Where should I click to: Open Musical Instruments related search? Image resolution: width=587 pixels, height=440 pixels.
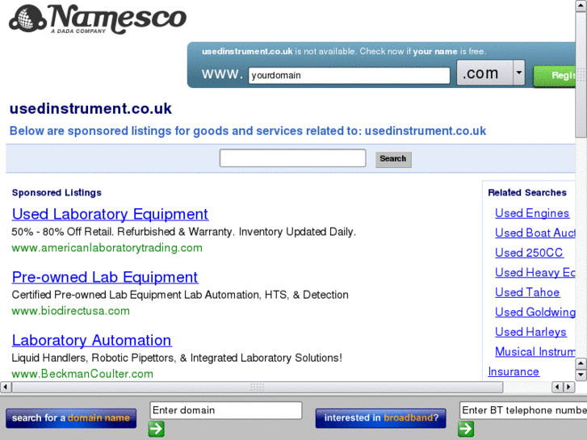[x=535, y=352]
